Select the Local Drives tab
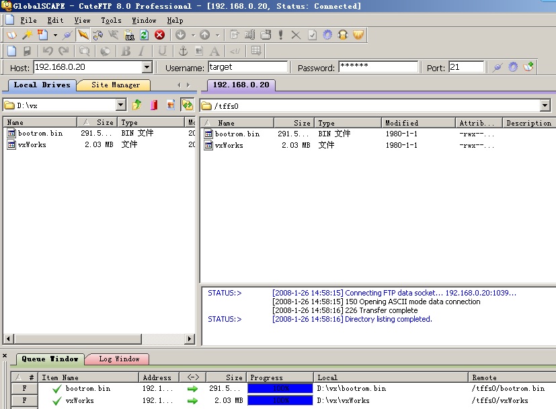This screenshot has height=409, width=556. 42,85
